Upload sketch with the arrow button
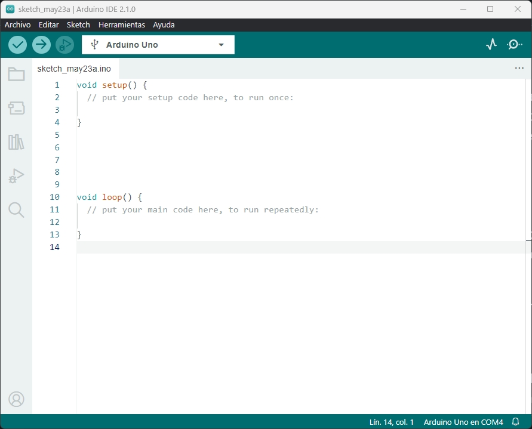 [x=41, y=45]
